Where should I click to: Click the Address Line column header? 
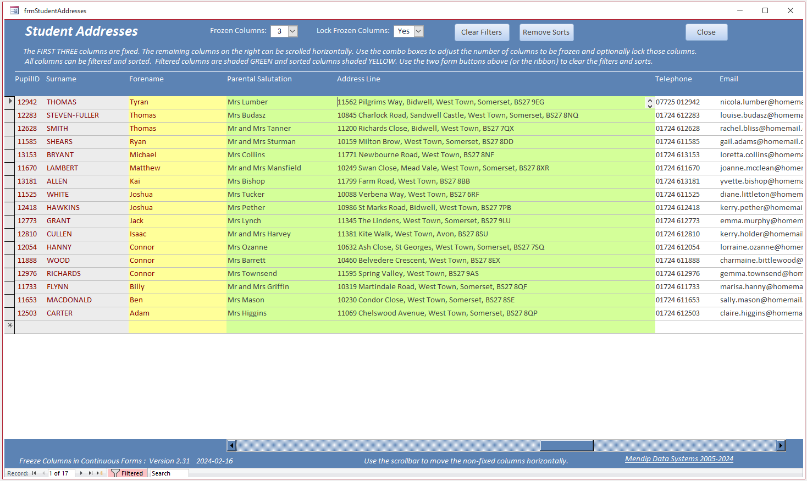(358, 79)
